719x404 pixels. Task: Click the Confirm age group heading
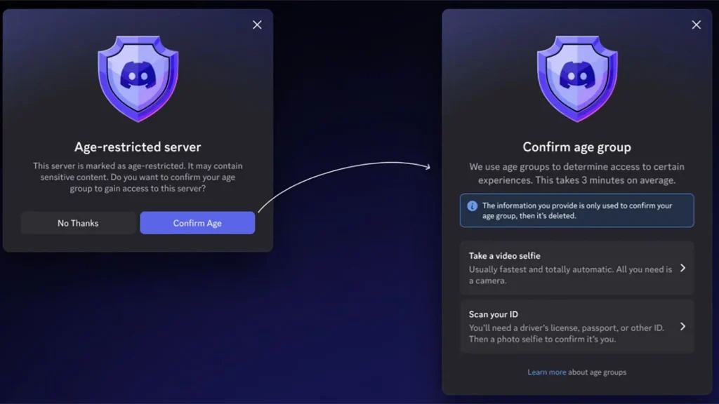[576, 147]
